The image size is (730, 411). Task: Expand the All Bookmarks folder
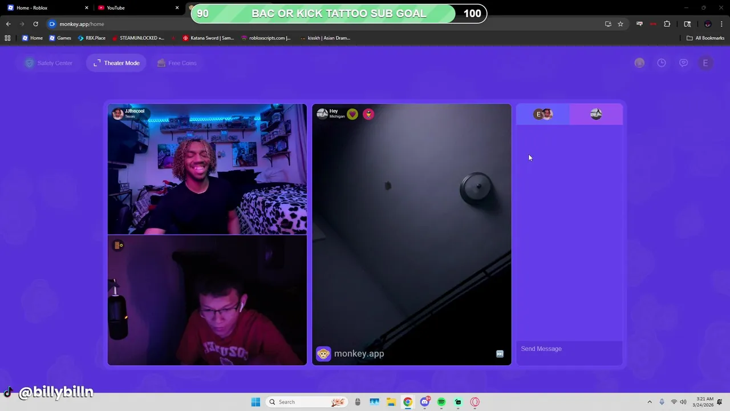pyautogui.click(x=705, y=38)
